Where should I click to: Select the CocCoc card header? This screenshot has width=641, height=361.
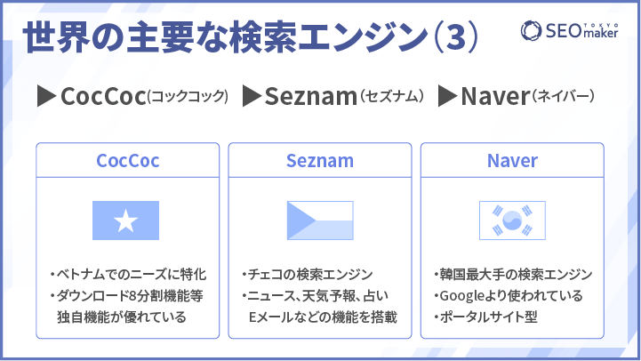click(x=127, y=160)
